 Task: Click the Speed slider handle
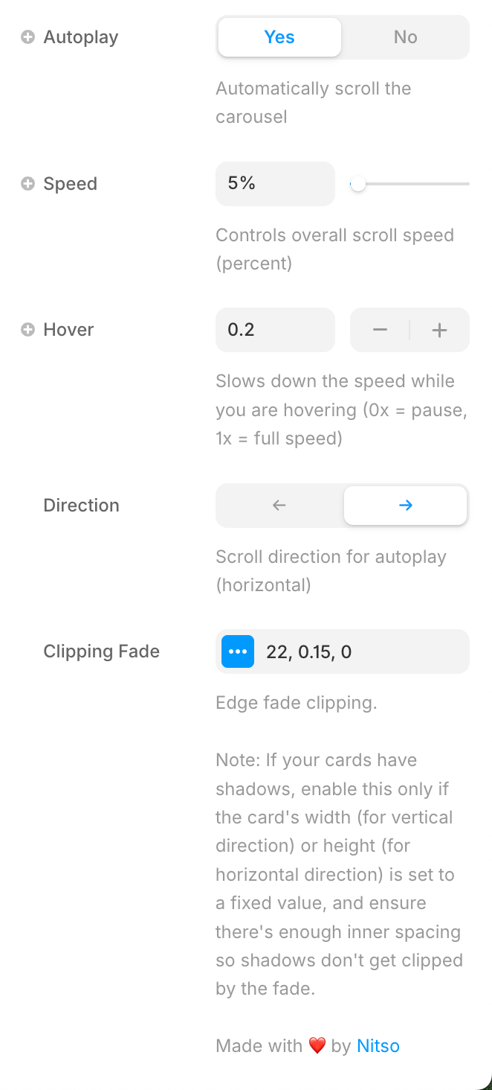pyautogui.click(x=358, y=184)
